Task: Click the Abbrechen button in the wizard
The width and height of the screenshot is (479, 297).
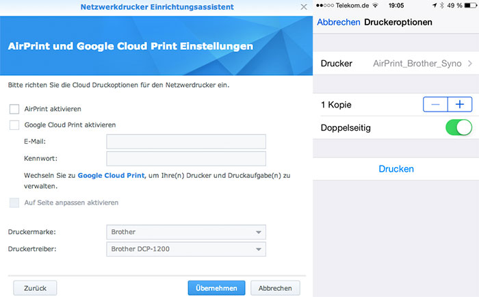Action: [x=275, y=288]
